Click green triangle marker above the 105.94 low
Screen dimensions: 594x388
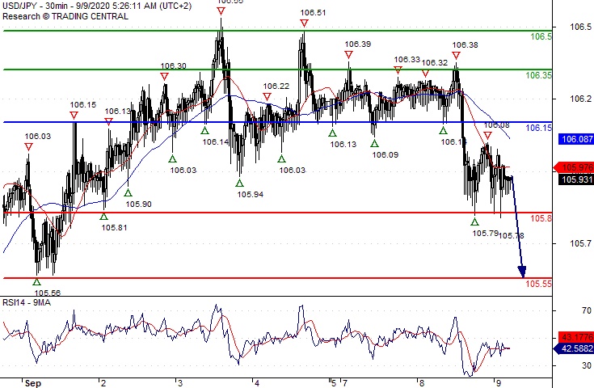pos(239,183)
